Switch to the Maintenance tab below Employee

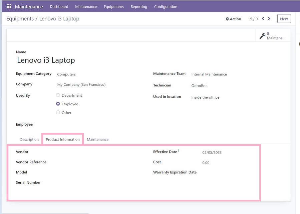click(x=97, y=139)
